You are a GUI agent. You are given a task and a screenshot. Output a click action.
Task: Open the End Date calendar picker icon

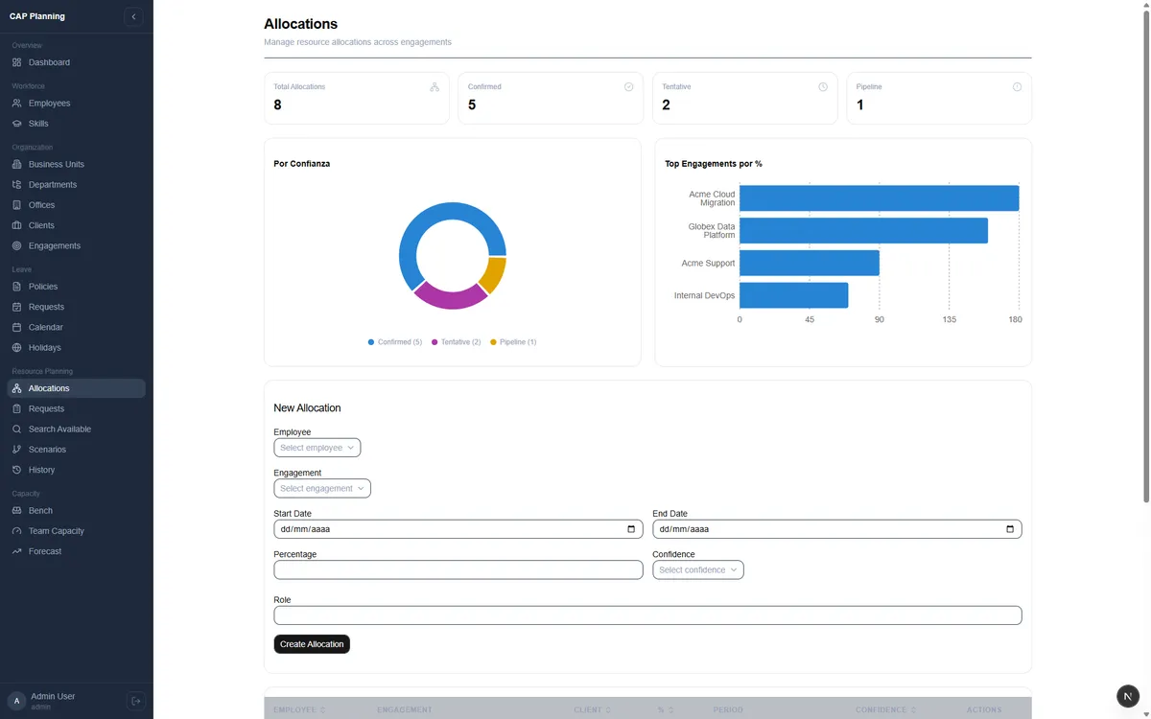[x=1010, y=529]
